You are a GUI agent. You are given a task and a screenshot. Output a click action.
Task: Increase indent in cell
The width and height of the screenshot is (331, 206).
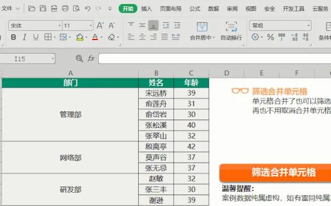click(x=177, y=25)
